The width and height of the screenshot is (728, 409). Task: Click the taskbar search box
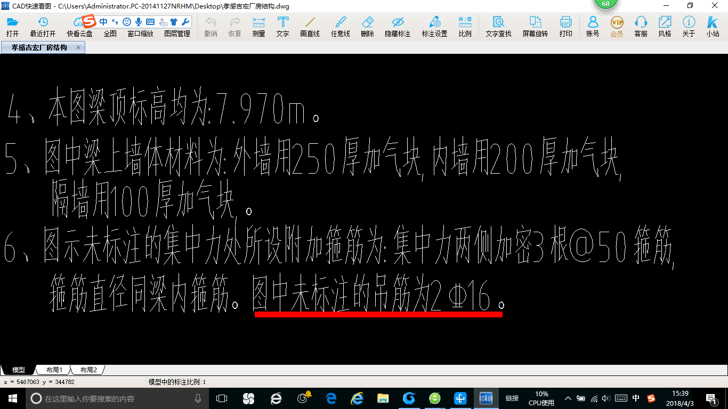pos(117,398)
